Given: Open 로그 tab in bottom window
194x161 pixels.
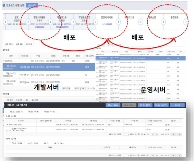Looking at the screenshot, I should coord(46,143).
